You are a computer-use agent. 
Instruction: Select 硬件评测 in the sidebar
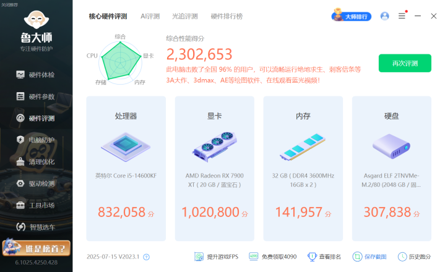(36, 118)
